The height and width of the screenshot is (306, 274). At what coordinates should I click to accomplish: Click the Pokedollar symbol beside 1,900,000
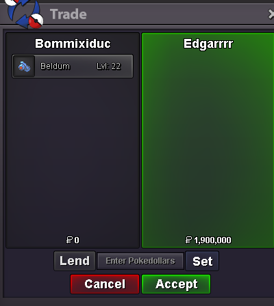[188, 240]
